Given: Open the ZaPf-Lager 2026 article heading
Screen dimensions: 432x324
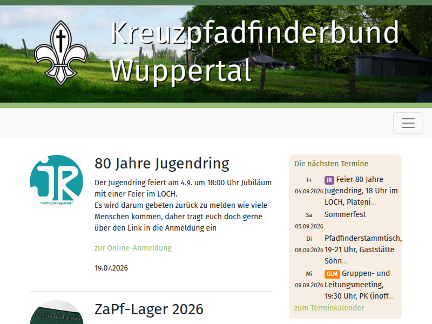Looking at the screenshot, I should coord(149,309).
